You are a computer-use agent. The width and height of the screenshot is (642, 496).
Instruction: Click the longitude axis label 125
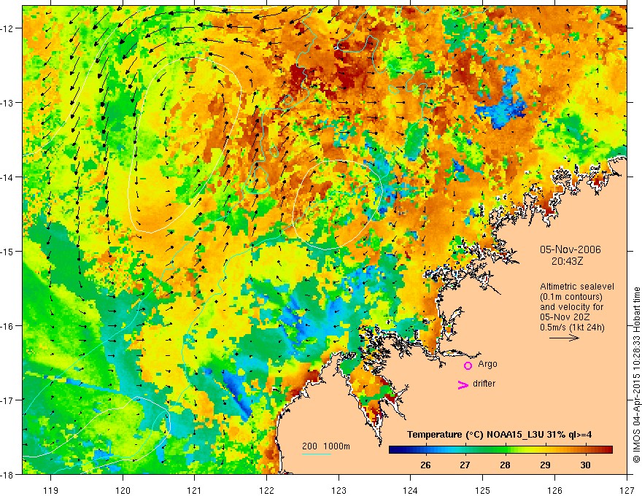tap(483, 490)
